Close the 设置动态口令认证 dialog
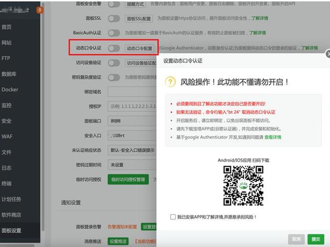The image size is (330, 247). [x=328, y=54]
